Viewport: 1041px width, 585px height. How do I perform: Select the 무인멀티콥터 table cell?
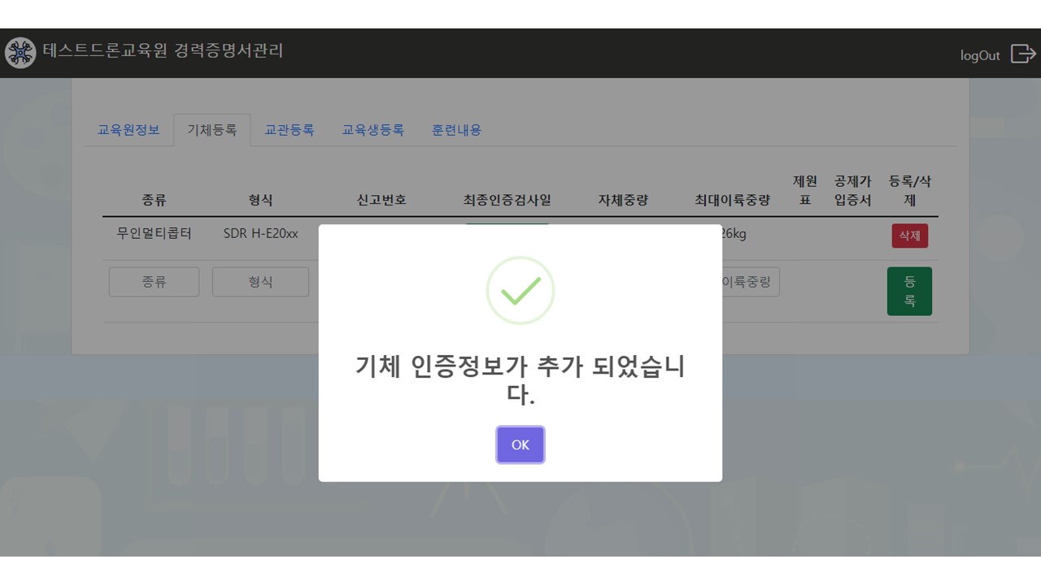tap(154, 234)
